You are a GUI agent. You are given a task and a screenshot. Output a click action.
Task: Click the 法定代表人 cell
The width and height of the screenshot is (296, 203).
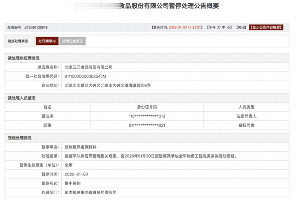coord(246,116)
